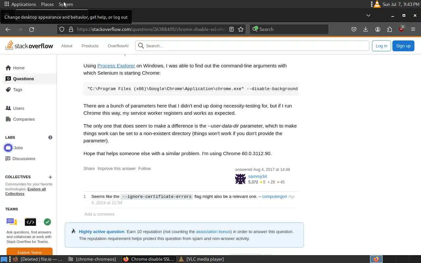The height and width of the screenshot is (263, 421).
Task: Click the site padlock icon
Action: 71,29
